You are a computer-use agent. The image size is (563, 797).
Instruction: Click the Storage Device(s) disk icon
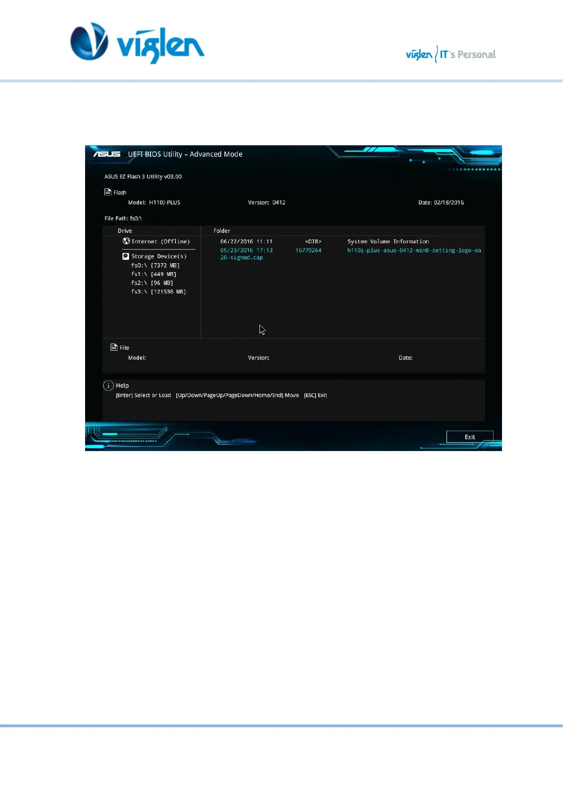tap(126, 256)
